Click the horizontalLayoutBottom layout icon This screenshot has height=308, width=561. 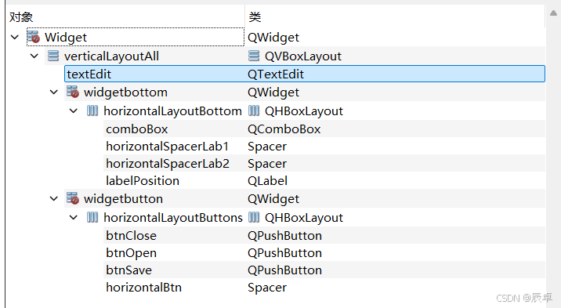pos(92,111)
